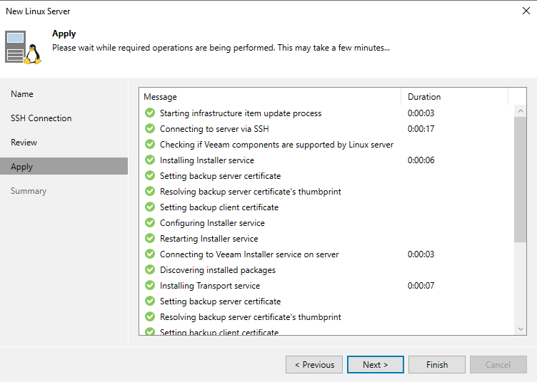Sort log by Message column header
Viewport: 537px width, 382px height.
(x=270, y=97)
